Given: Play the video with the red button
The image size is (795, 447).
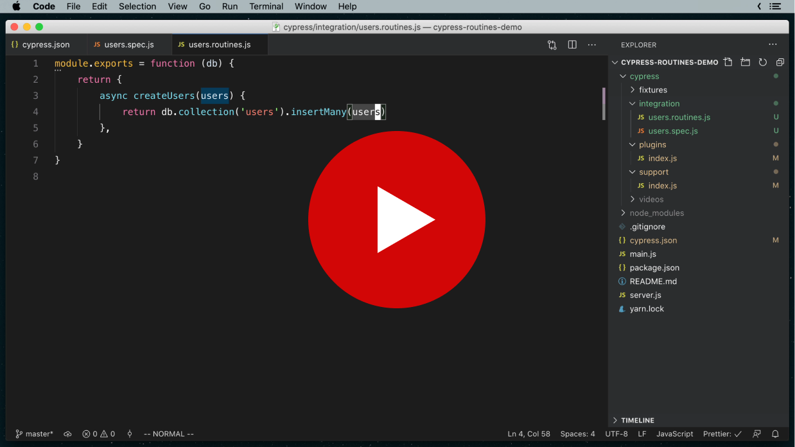Looking at the screenshot, I should coord(396,220).
